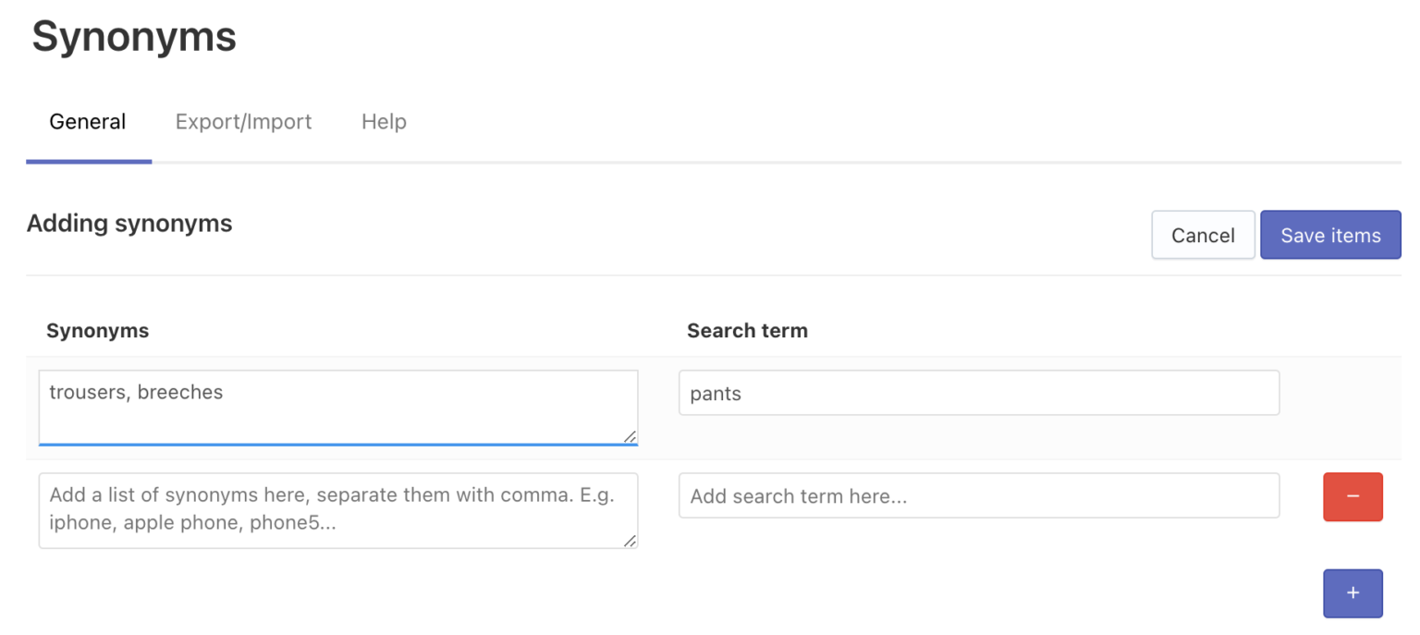Select the General tab

88,121
